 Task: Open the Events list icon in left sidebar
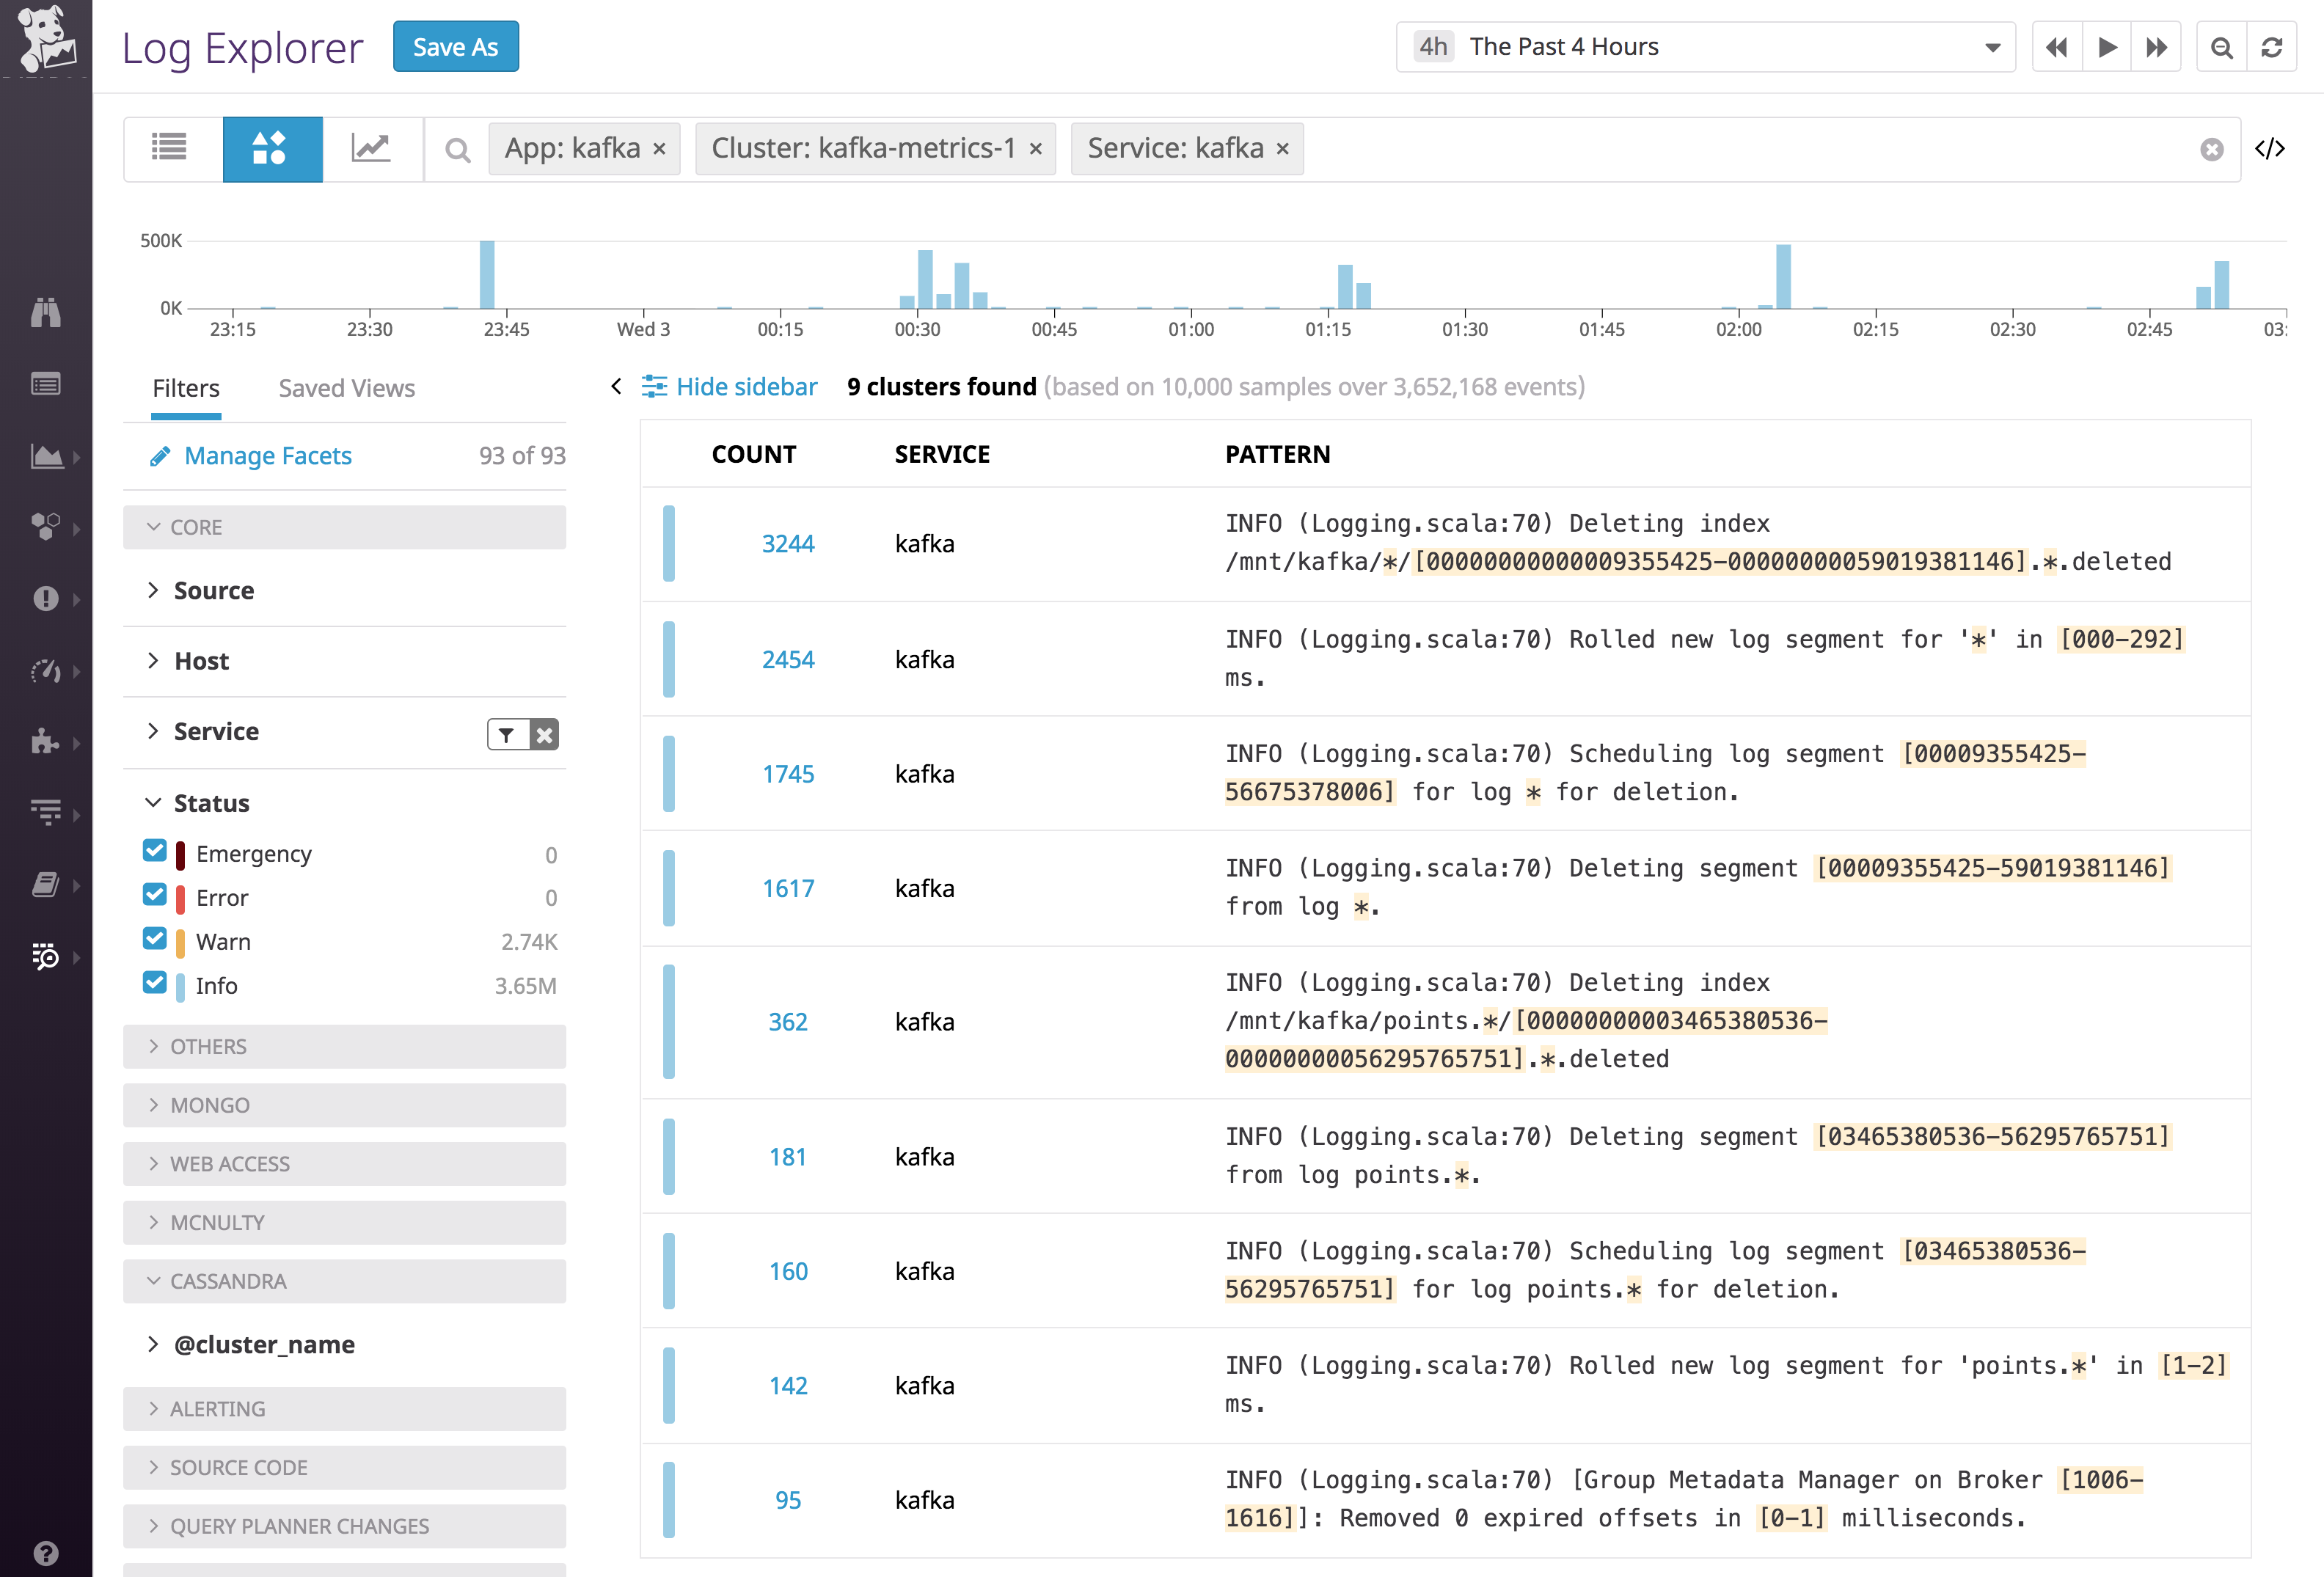tap(47, 383)
